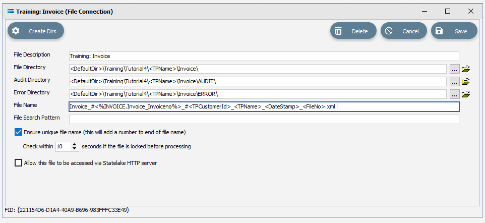Click the window menu icon in title bar
Image resolution: width=485 pixels, height=223 pixels.
tap(11, 12)
